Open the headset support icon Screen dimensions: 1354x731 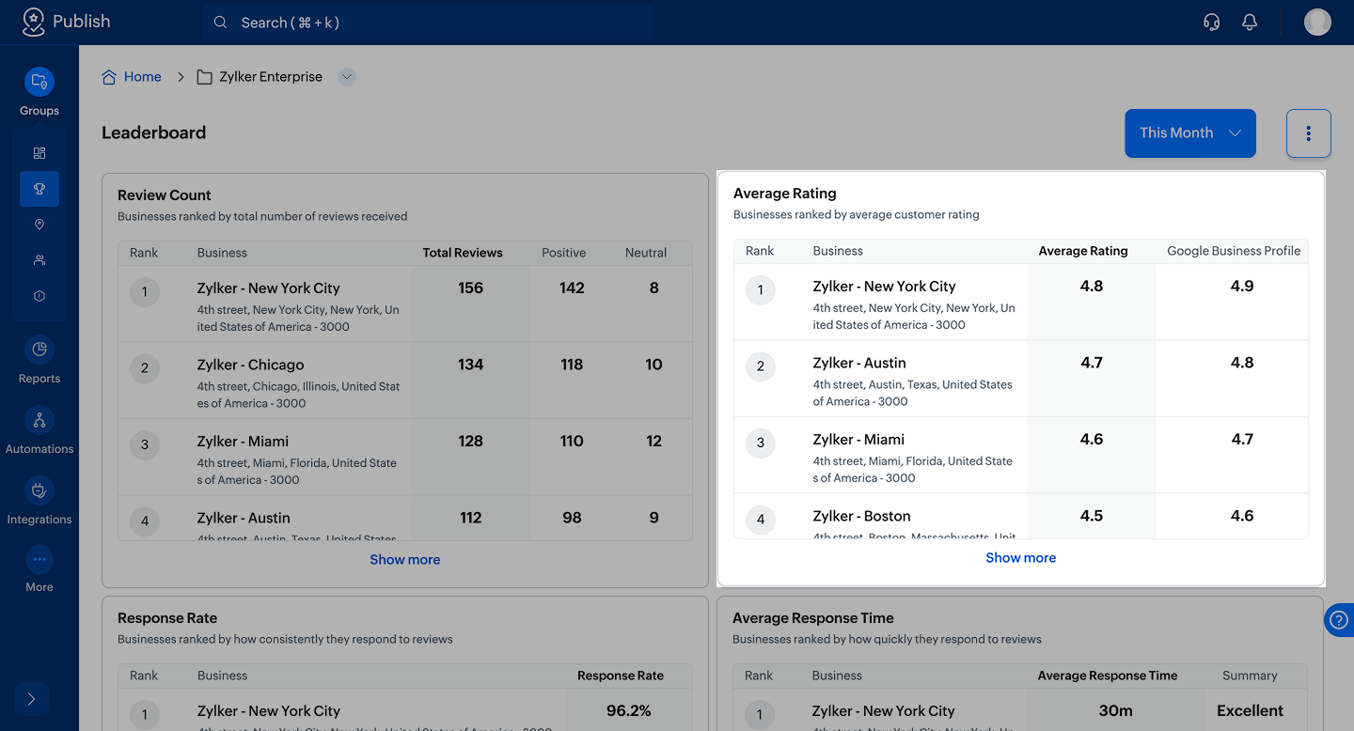click(x=1212, y=23)
